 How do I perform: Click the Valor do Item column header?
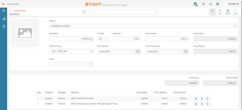pos(180,92)
